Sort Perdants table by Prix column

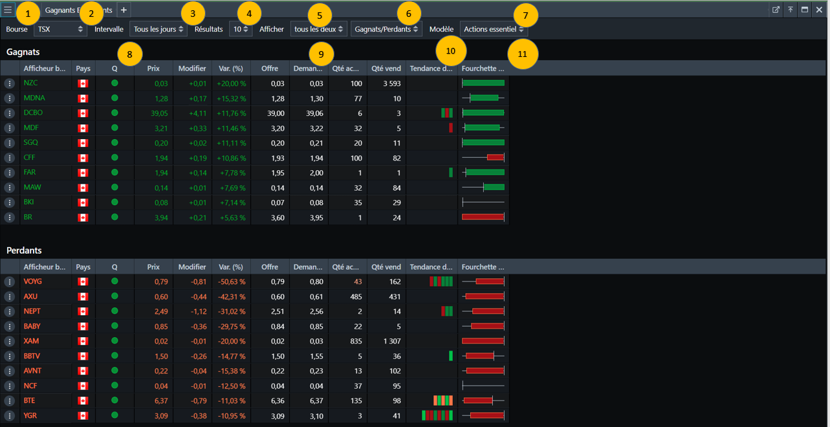pyautogui.click(x=153, y=267)
